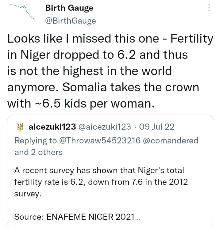This screenshot has width=215, height=228.
Task: Click 'Somalia takes the crown' sentence
Action: [x=131, y=87]
